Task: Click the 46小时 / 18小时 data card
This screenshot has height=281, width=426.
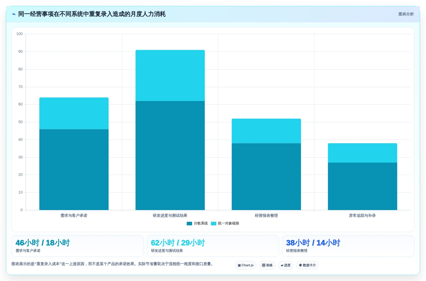Action: 78,246
